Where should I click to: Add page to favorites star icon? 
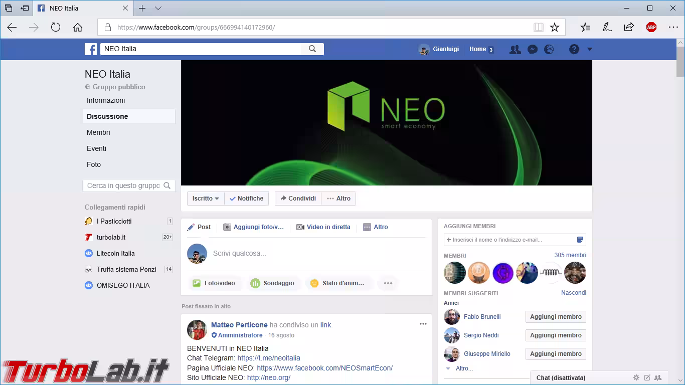555,28
